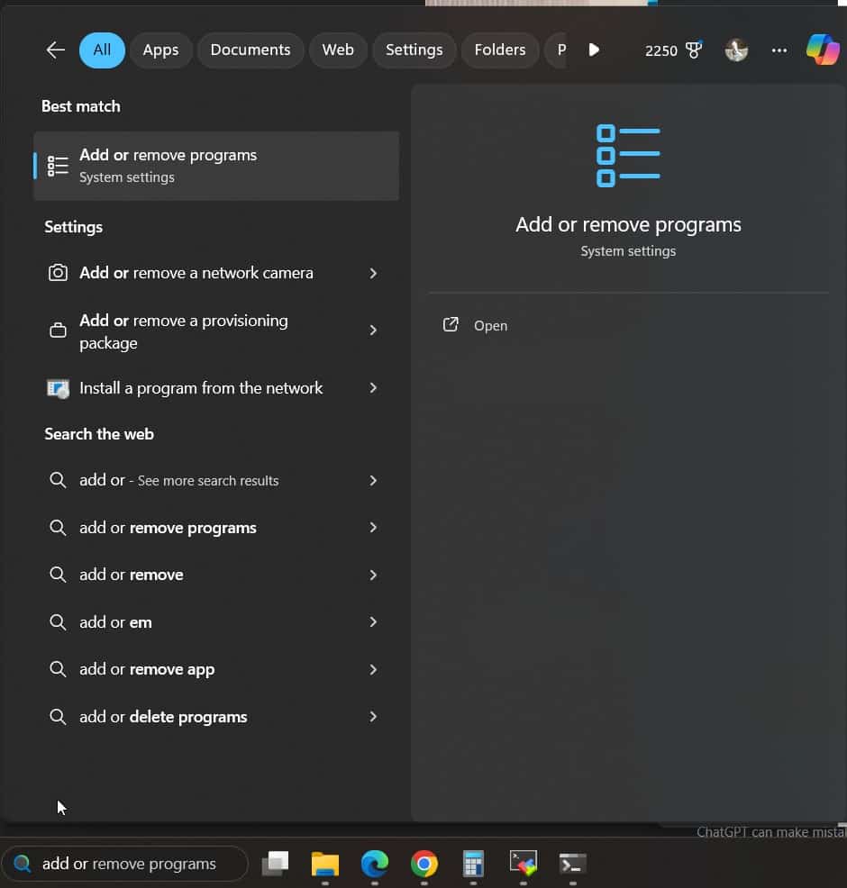The height and width of the screenshot is (888, 847).
Task: Switch to the Settings search filter
Action: click(x=414, y=50)
